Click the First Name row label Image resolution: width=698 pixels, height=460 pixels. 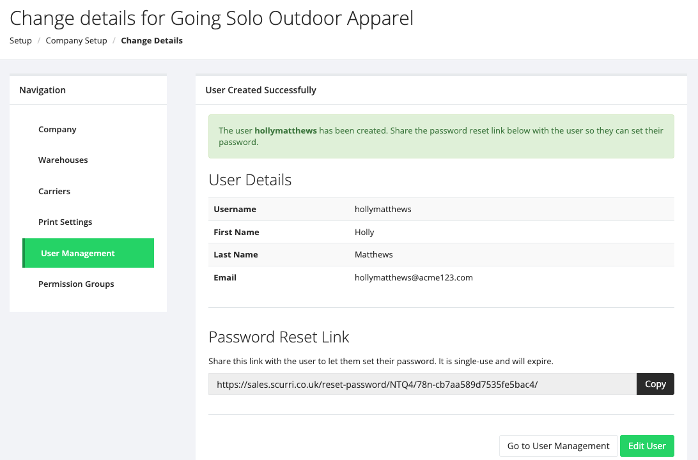pos(237,232)
